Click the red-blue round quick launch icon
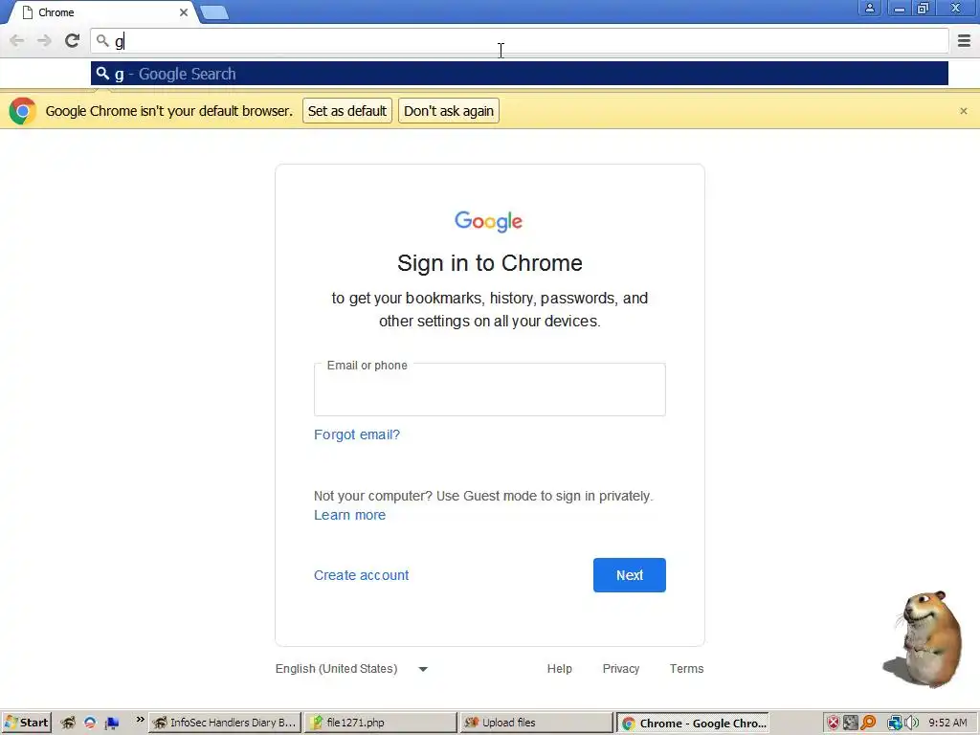The width and height of the screenshot is (980, 735). (90, 724)
